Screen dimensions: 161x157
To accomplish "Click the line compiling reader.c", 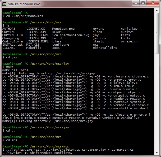I will tap(73, 99).
